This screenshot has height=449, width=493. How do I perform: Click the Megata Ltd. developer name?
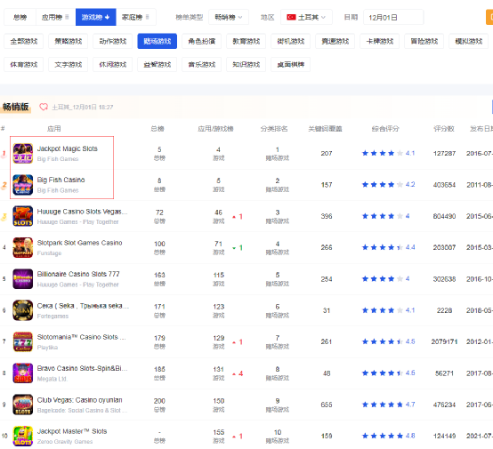tap(53, 379)
